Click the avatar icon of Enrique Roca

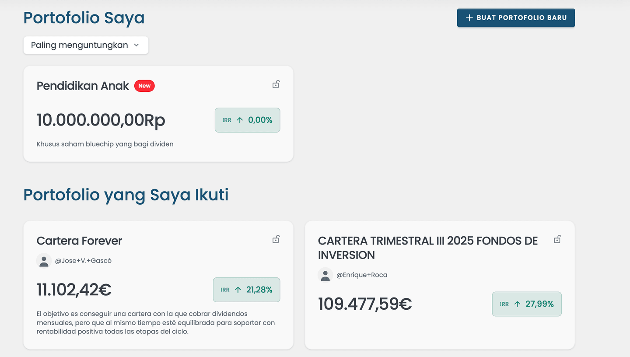pos(325,275)
